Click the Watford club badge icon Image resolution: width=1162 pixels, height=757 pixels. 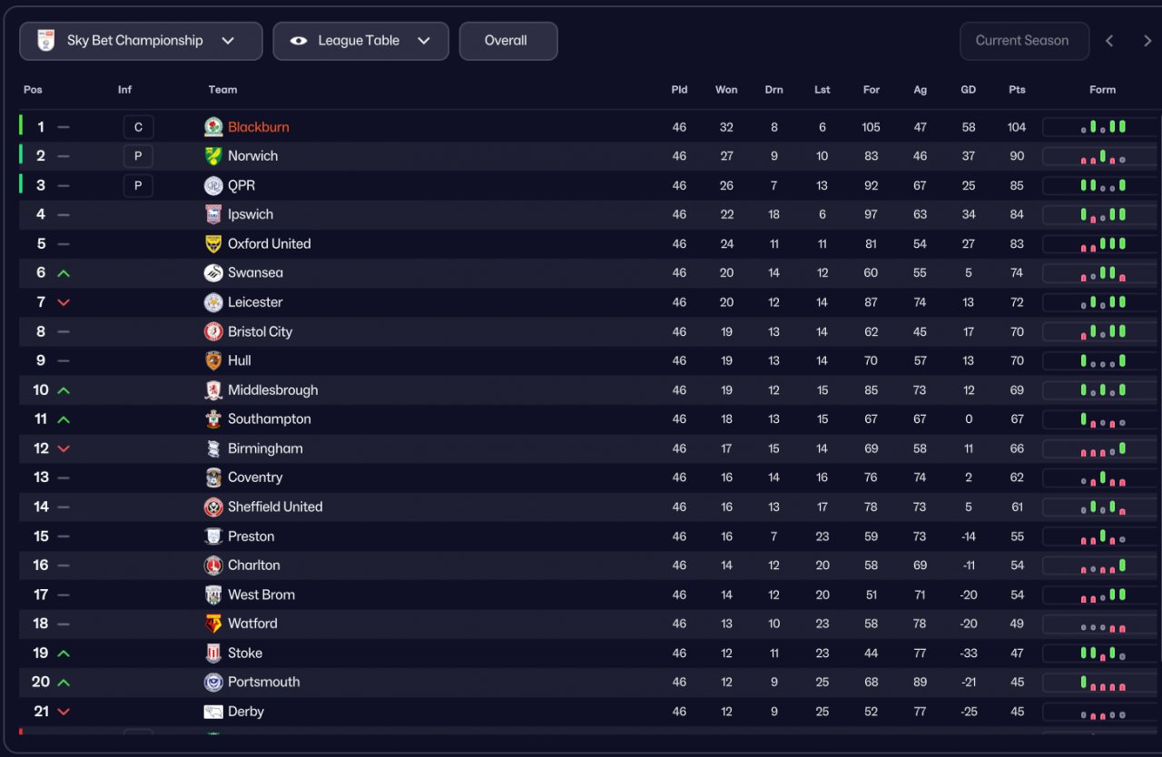[213, 624]
